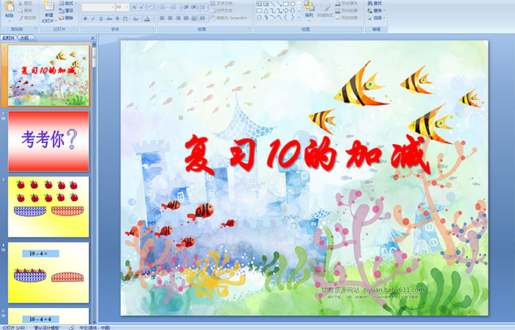The width and height of the screenshot is (515, 330).
Task: Click Shape Fill (形状填充)
Action: click(x=348, y=3)
